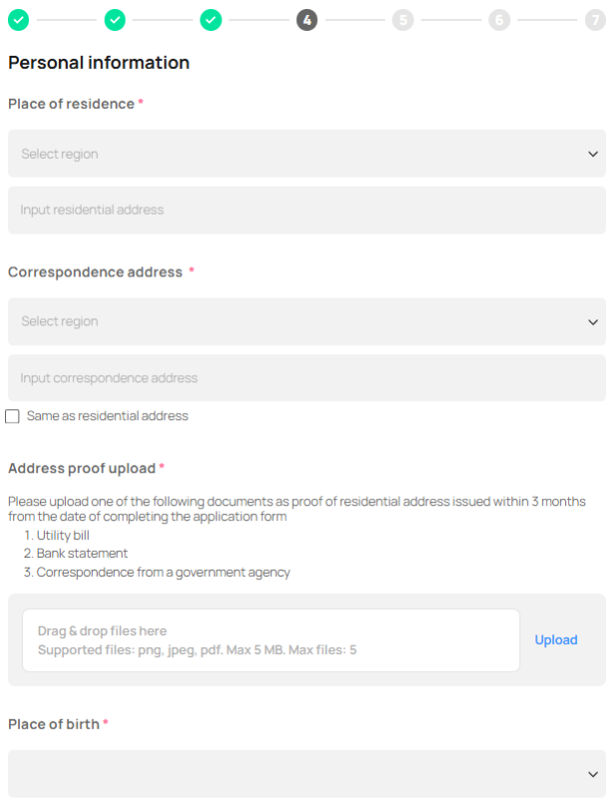
Task: Click the second completed step checkmark
Action: coord(115,20)
